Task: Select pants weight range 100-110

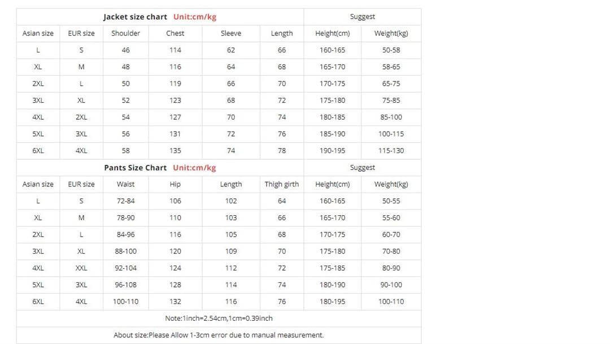Action: [x=391, y=302]
